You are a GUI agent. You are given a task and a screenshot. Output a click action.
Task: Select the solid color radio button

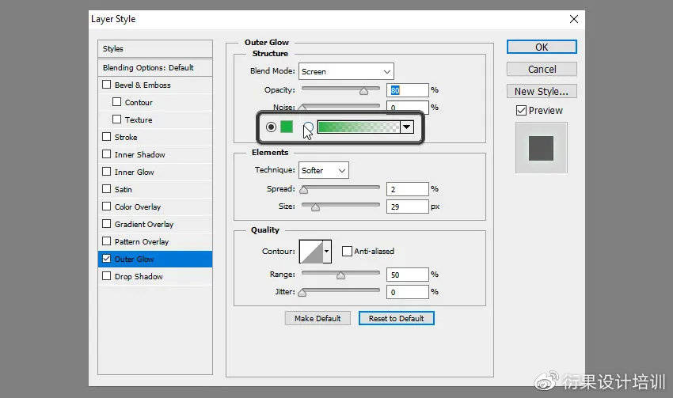(x=272, y=127)
